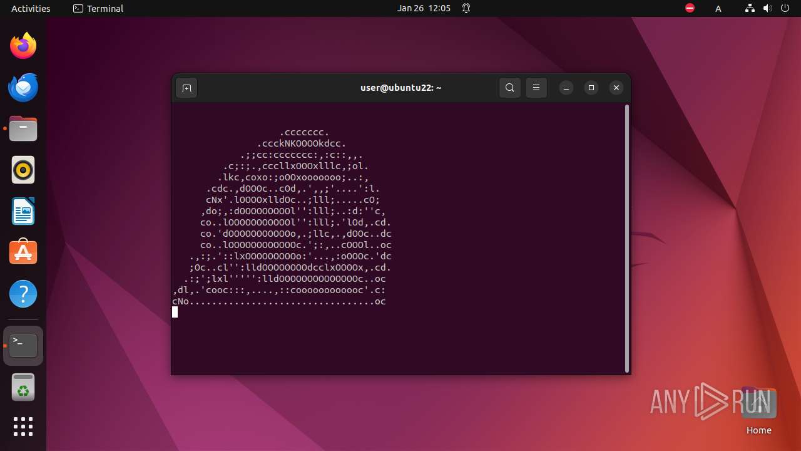The height and width of the screenshot is (451, 801).
Task: Open the power system menu
Action: coord(785,8)
